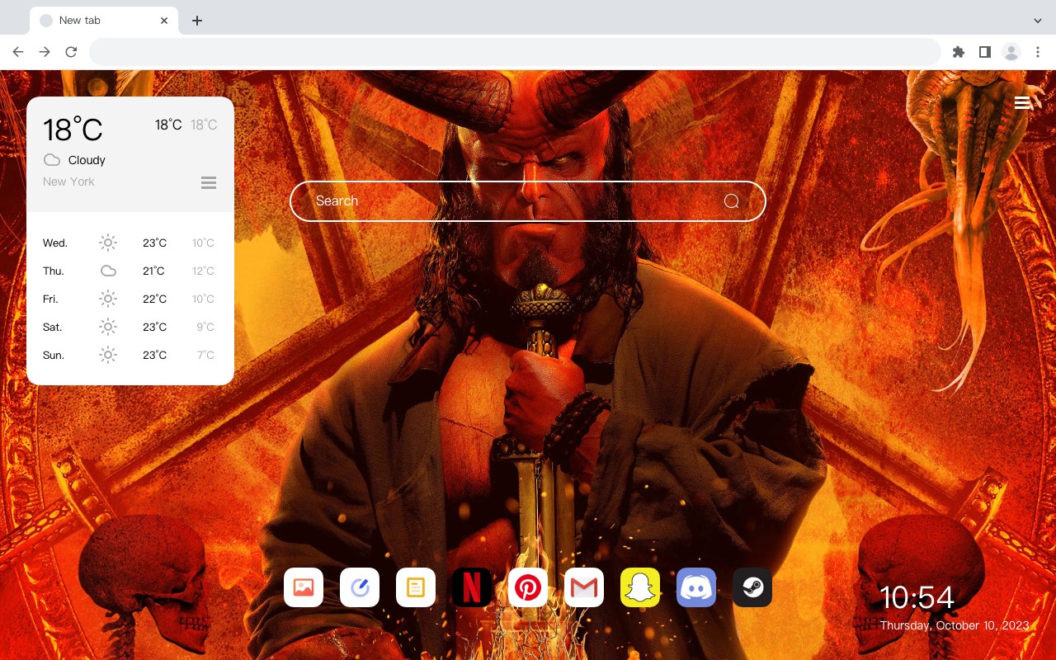Click the Saturday sunny weather icon

pos(108,327)
